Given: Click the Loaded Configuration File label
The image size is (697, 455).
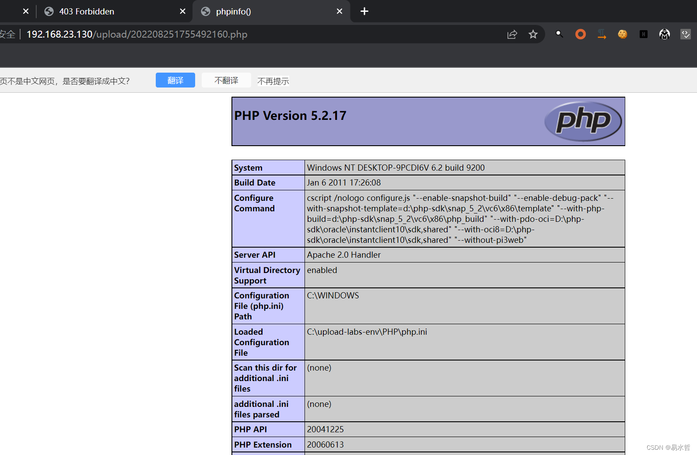Looking at the screenshot, I should pyautogui.click(x=262, y=342).
